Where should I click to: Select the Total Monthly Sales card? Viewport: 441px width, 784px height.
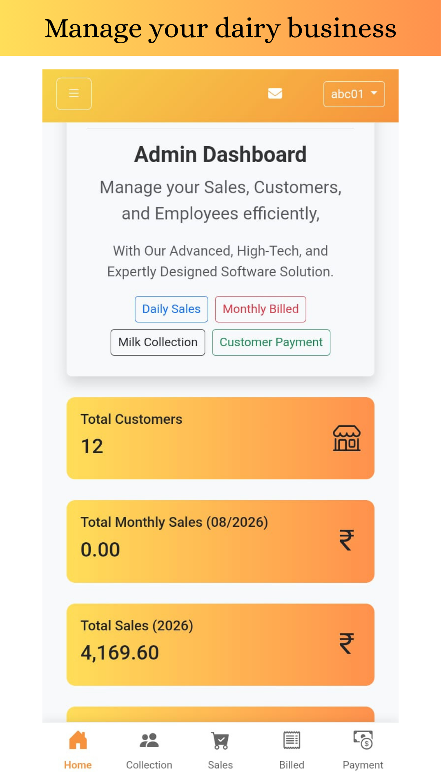pos(220,541)
